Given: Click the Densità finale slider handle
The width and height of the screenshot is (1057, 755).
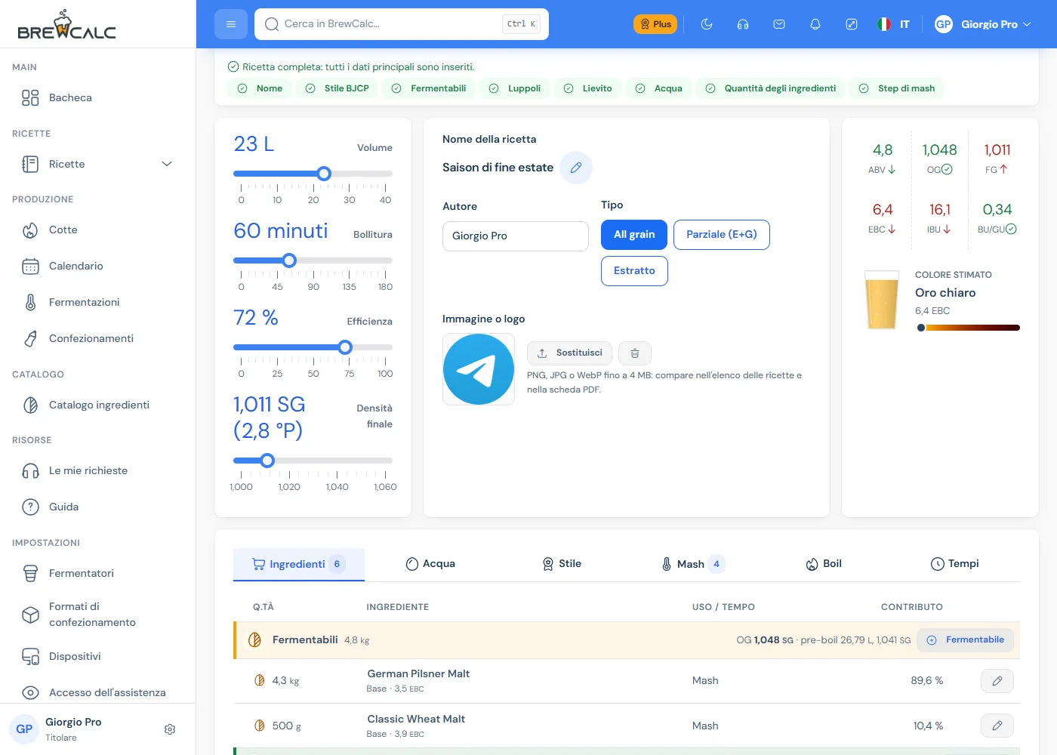Looking at the screenshot, I should [267, 461].
